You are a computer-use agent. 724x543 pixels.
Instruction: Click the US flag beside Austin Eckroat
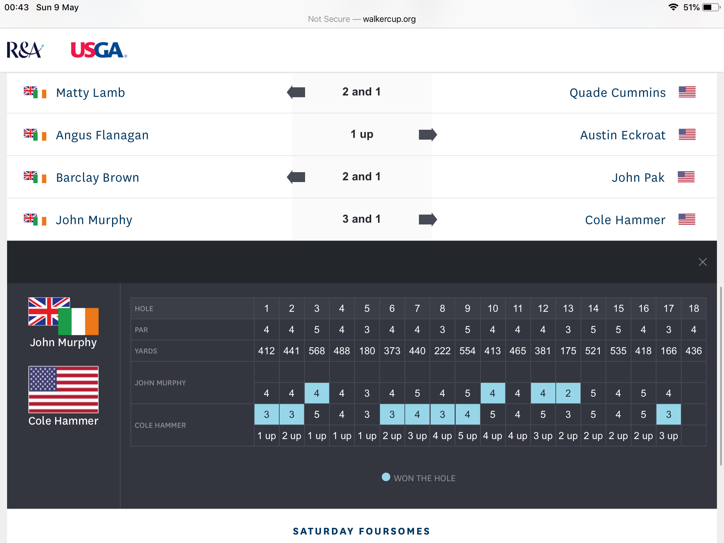pos(687,134)
